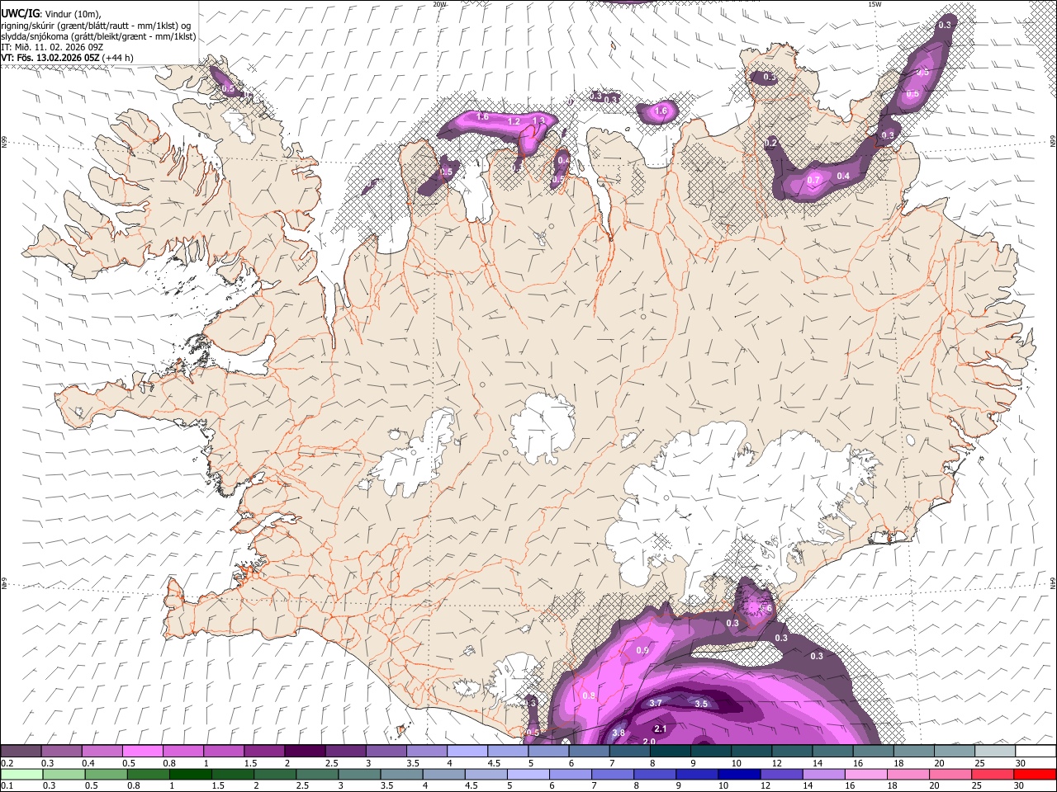Click the 2.0 value at the map's bottom edge
This screenshot has width=1057, height=792.
click(x=649, y=742)
